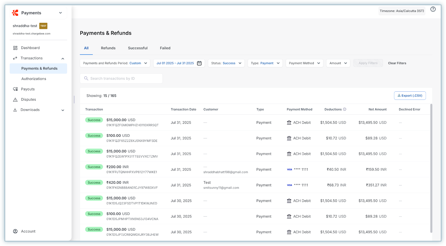Open the help question mark icon
Image resolution: width=446 pixels, height=246 pixels.
click(433, 9)
